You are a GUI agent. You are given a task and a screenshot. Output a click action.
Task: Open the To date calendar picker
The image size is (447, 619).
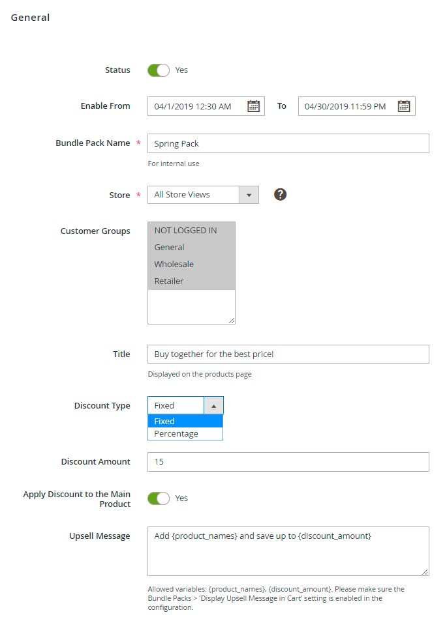[404, 106]
